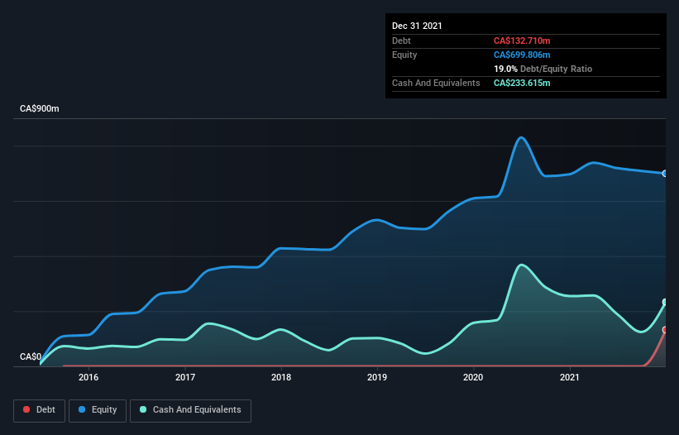The width and height of the screenshot is (679, 435).
Task: Click the Dec 31 2021 tooltip date
Action: pos(417,26)
